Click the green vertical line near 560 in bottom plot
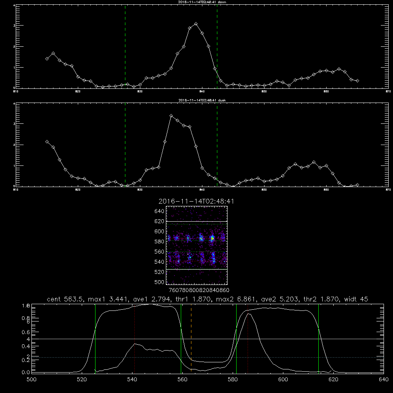Image resolution: width=393 pixels, height=393 pixels. pos(181,338)
